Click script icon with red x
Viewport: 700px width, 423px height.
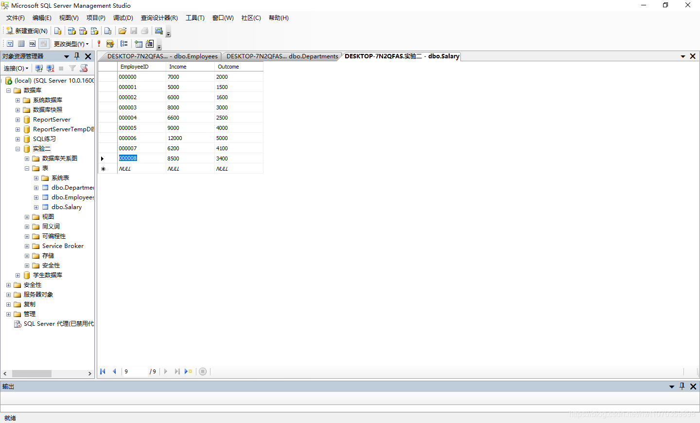click(x=84, y=69)
